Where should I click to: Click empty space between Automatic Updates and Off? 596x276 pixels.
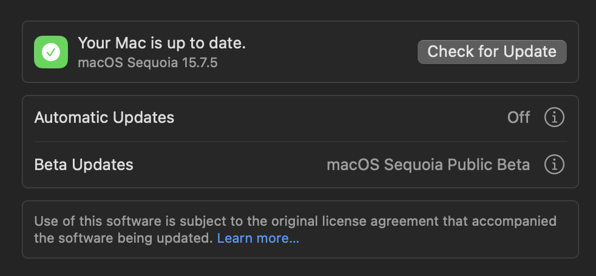(x=340, y=117)
